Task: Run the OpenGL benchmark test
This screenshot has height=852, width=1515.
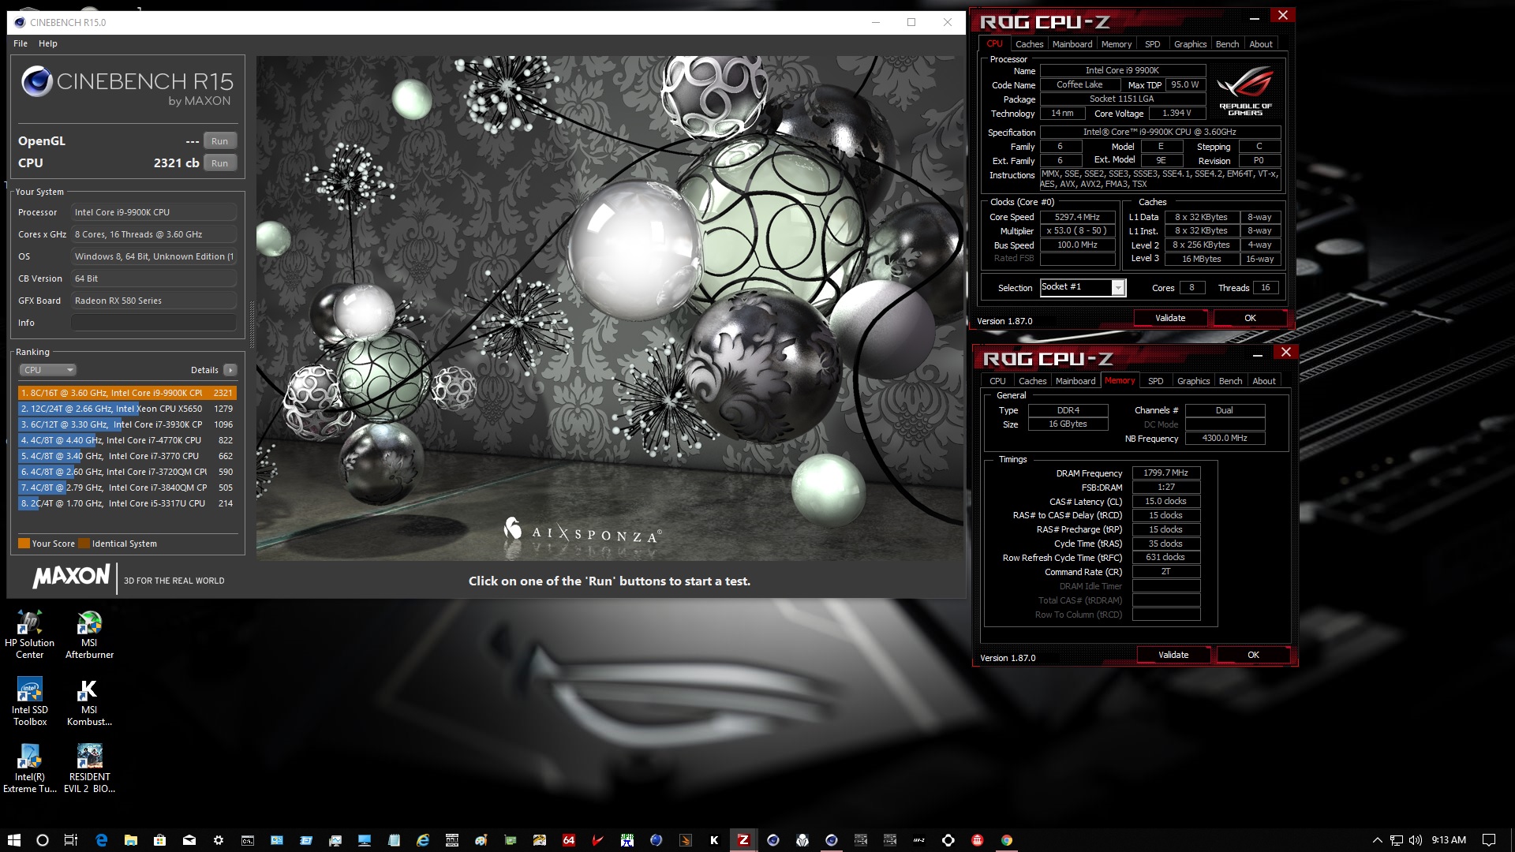Action: coord(220,141)
